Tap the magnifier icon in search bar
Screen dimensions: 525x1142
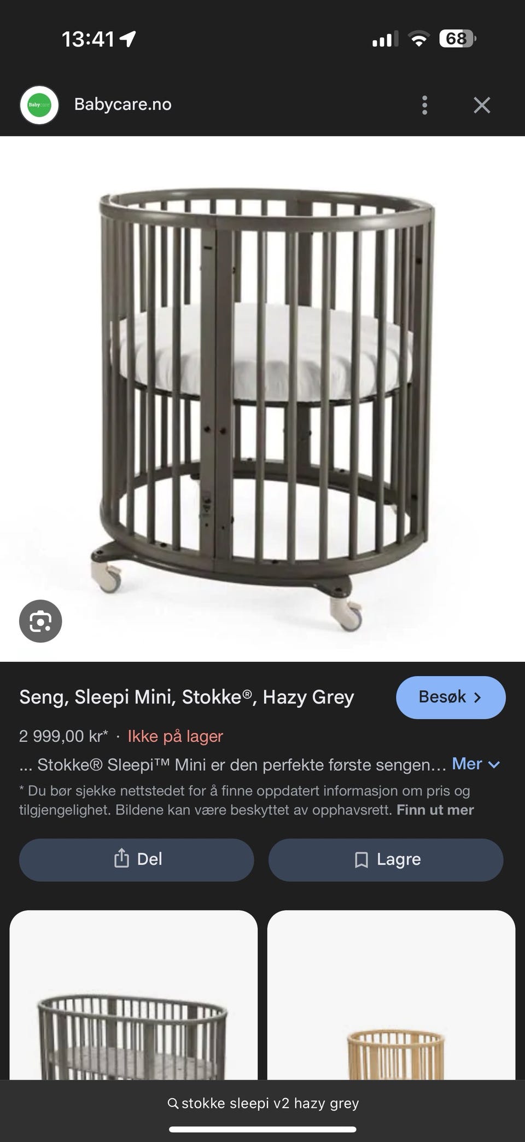tap(173, 1103)
